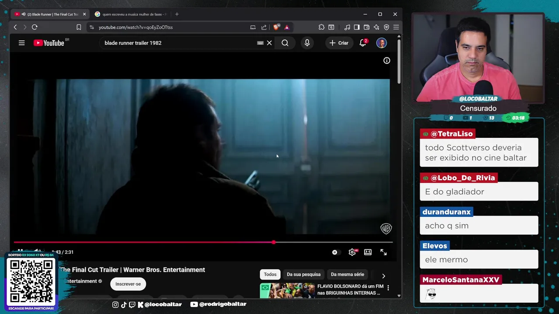Select the 'Da sua pesquisa' filter chip
This screenshot has height=314, width=559.
(304, 274)
